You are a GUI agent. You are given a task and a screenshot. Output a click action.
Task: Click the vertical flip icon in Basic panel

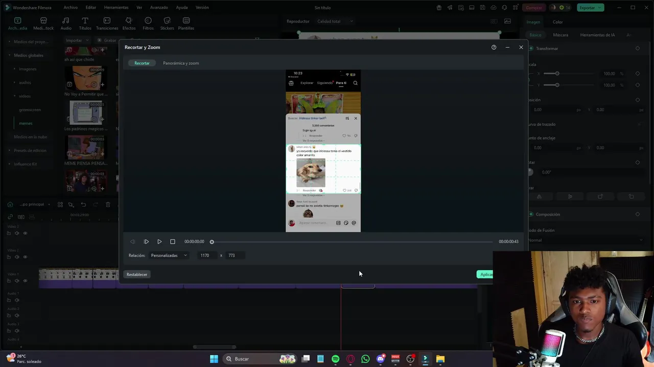tap(570, 196)
